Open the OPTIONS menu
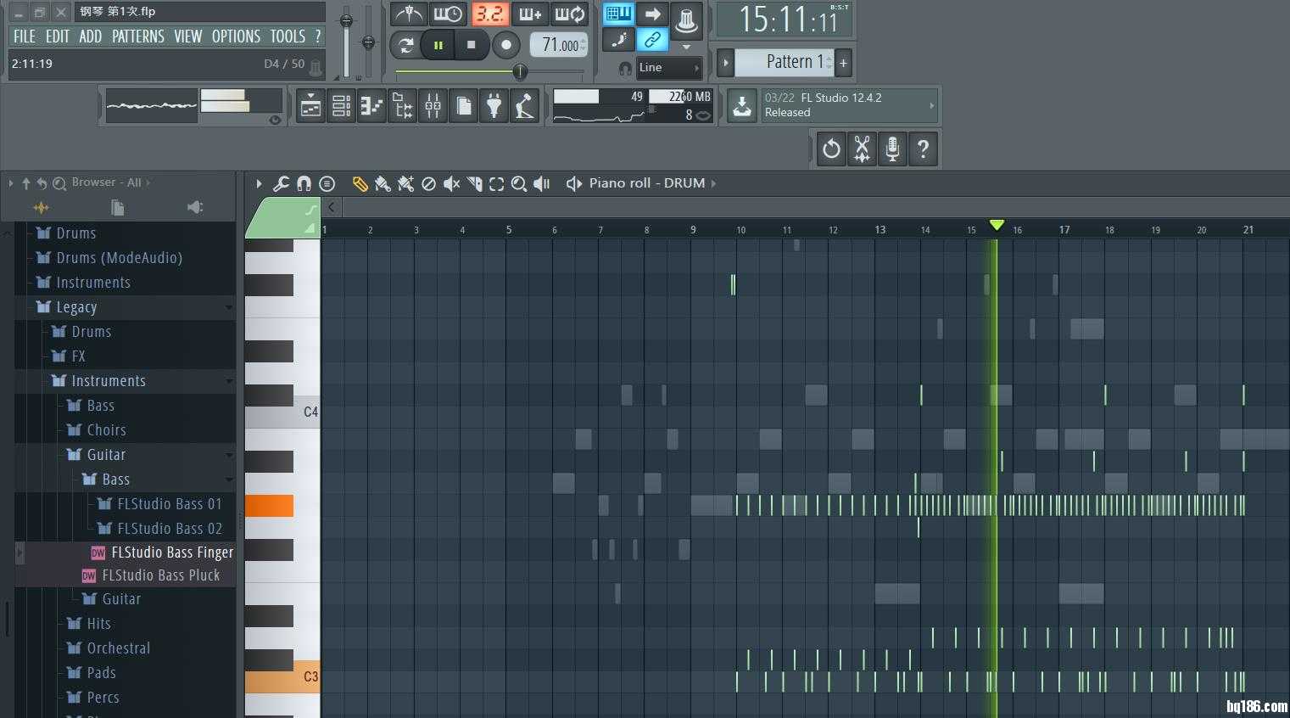Image resolution: width=1290 pixels, height=718 pixels. 236,36
